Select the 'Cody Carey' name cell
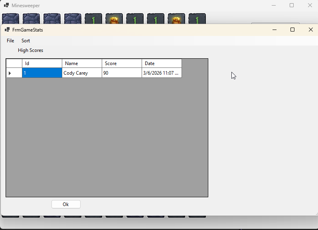This screenshot has width=318, height=230. [82, 73]
